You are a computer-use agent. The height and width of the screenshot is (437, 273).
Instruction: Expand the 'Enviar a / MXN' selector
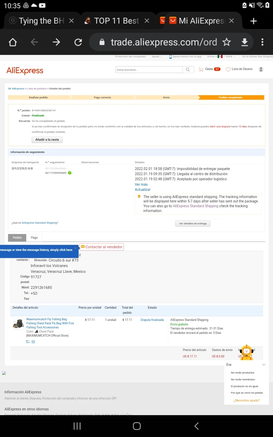pos(221,57)
